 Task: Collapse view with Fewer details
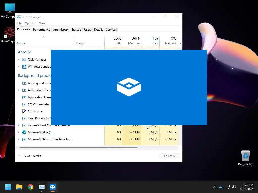(29, 156)
